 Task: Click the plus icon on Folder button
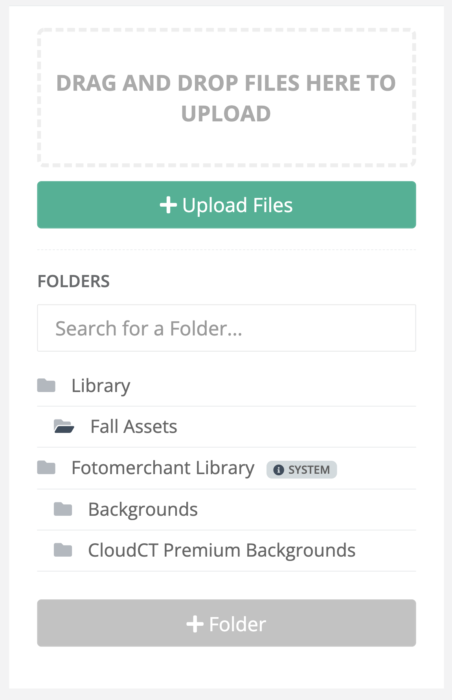point(195,624)
